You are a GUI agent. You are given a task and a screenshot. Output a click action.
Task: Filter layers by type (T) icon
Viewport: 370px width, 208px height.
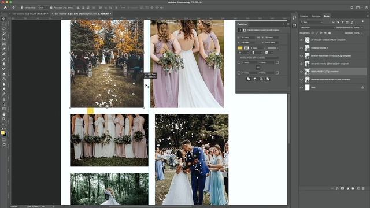point(342,22)
